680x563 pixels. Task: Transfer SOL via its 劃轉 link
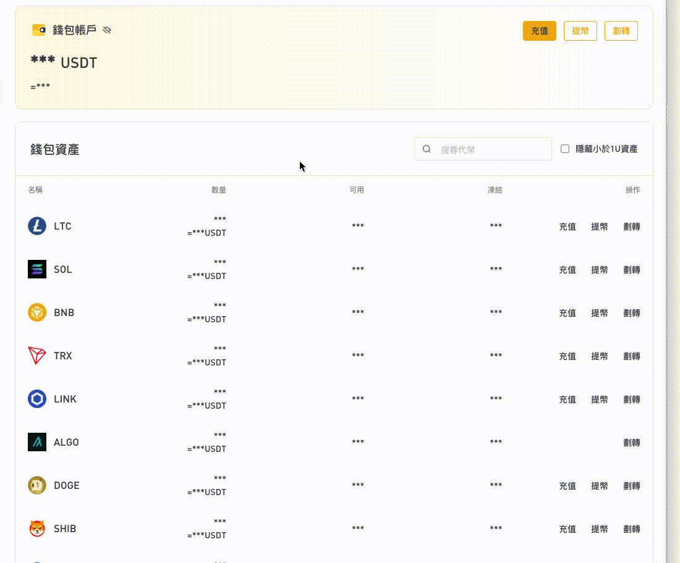[x=631, y=270]
